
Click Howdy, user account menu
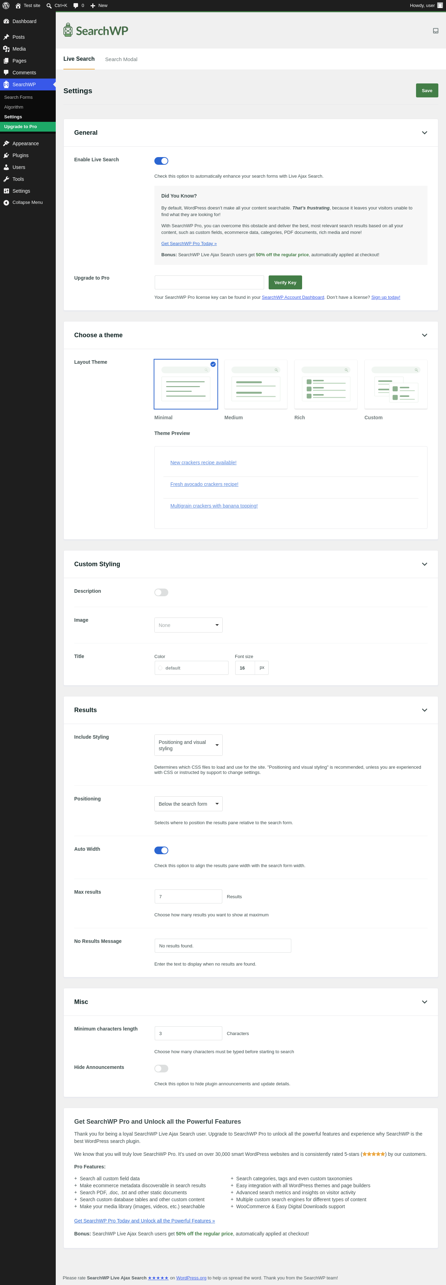426,6
